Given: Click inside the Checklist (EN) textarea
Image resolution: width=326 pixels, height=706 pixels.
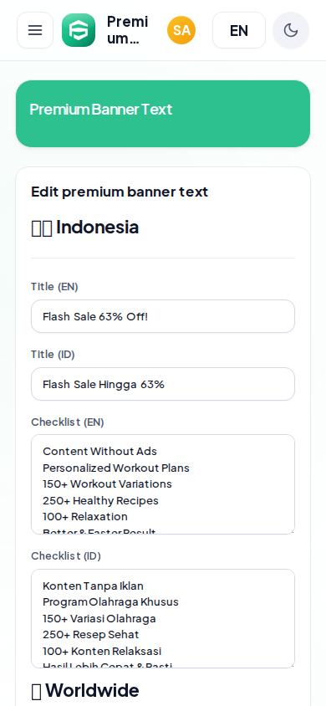Looking at the screenshot, I should [163, 484].
